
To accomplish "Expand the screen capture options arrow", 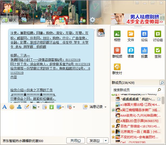I will pos(63,107).
